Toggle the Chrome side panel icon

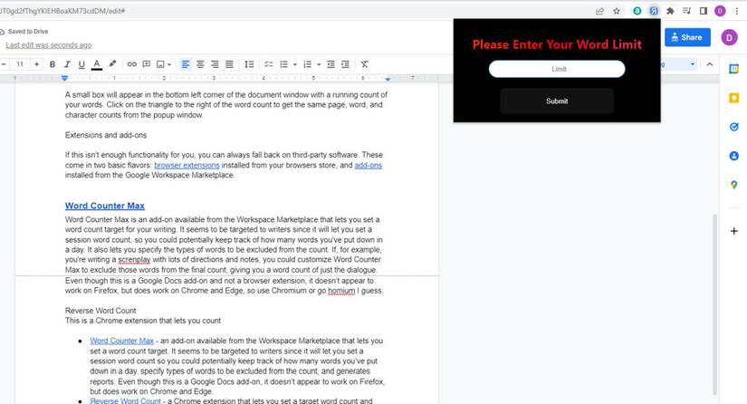[704, 11]
